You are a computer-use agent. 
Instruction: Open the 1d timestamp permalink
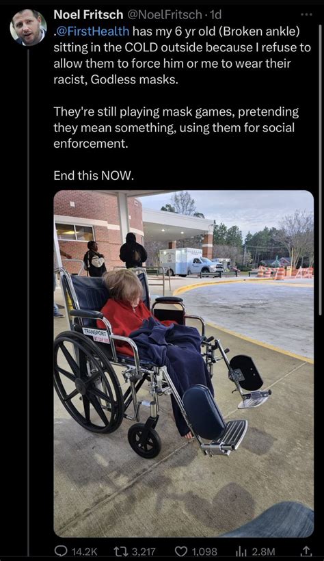pyautogui.click(x=217, y=14)
